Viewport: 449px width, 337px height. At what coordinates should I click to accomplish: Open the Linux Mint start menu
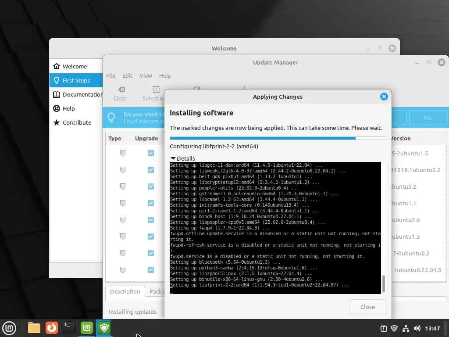pos(9,328)
